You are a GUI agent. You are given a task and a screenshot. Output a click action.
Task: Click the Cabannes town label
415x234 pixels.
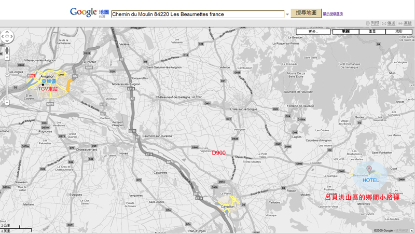(x=160, y=173)
